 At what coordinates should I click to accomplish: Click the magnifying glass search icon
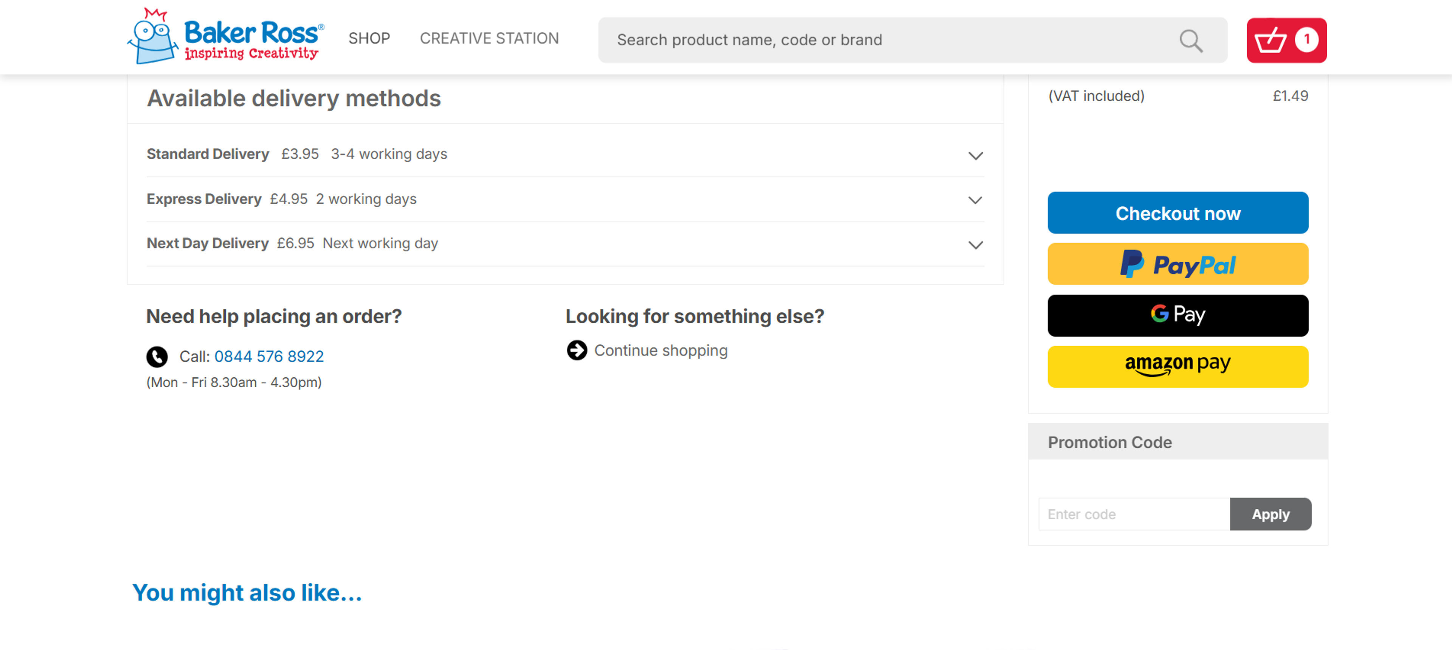click(1190, 40)
